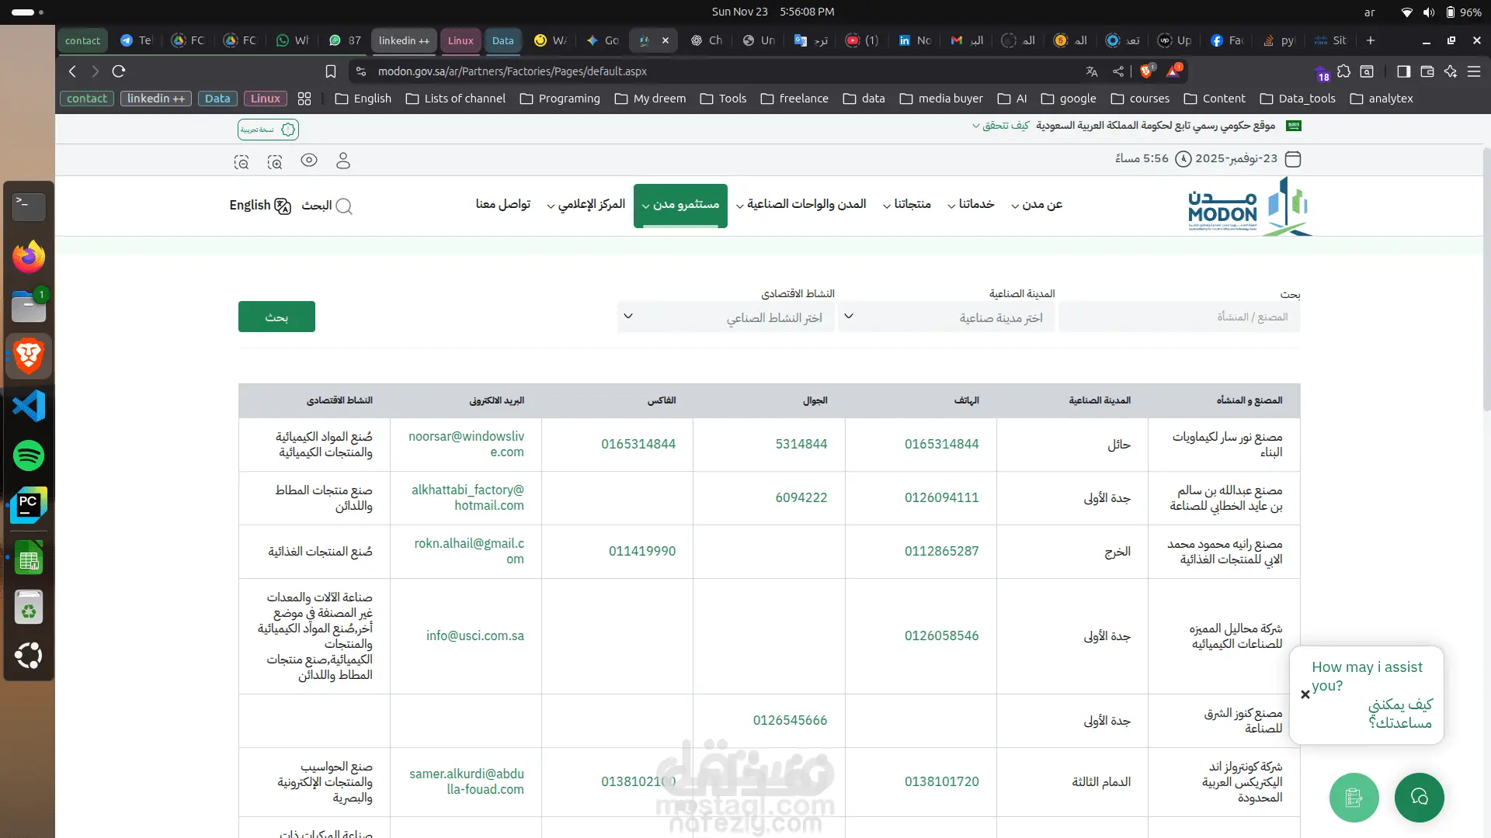The width and height of the screenshot is (1491, 838).
Task: Open Spotify from the dock
Action: 29,455
